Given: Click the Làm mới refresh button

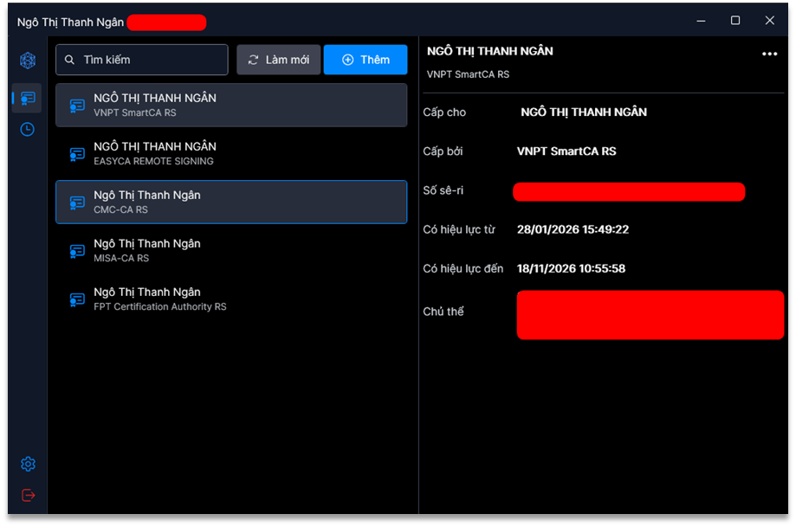Looking at the screenshot, I should pyautogui.click(x=279, y=60).
